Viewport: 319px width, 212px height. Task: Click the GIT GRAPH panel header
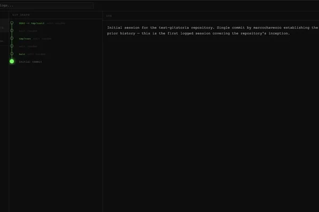click(x=21, y=15)
